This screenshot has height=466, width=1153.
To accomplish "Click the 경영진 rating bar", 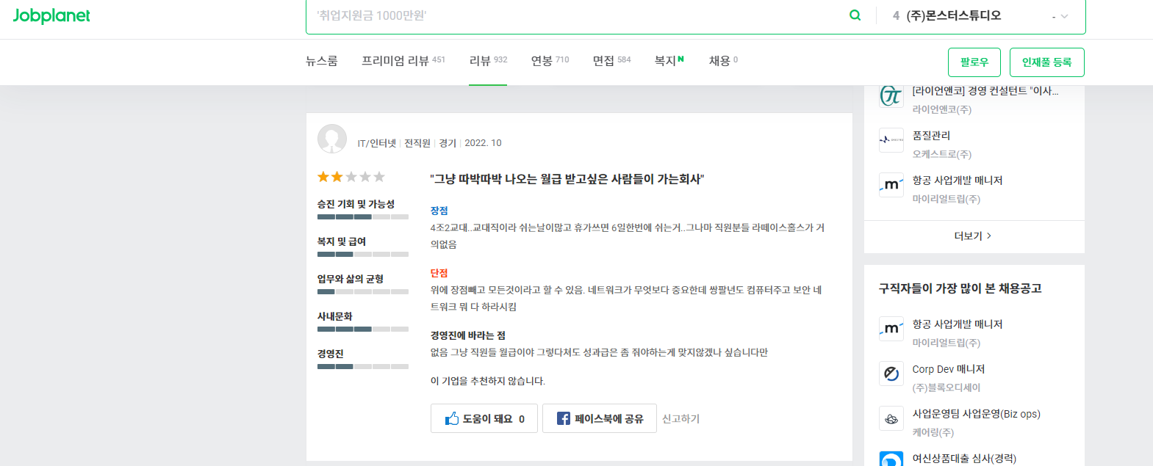I will [x=363, y=367].
